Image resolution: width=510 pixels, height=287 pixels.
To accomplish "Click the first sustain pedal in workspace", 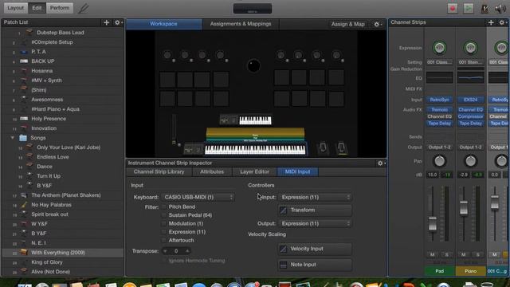I will coord(323,147).
